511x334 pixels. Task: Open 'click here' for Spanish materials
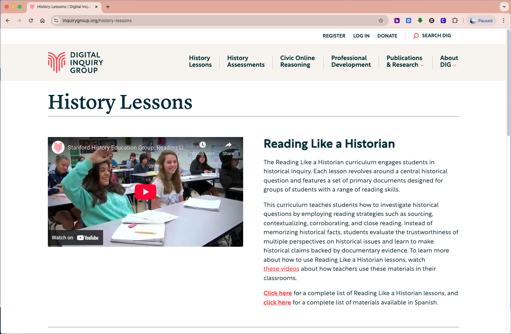click(277, 303)
